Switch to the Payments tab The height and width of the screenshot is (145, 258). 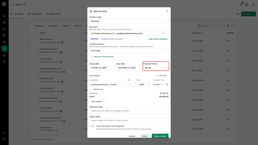[x=35, y=14]
